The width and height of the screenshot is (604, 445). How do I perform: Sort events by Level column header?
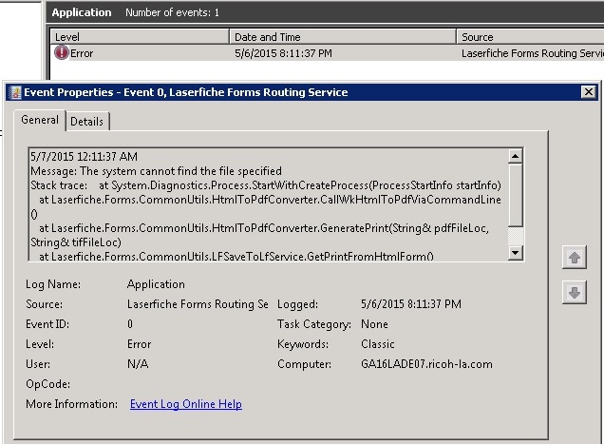tap(140, 37)
